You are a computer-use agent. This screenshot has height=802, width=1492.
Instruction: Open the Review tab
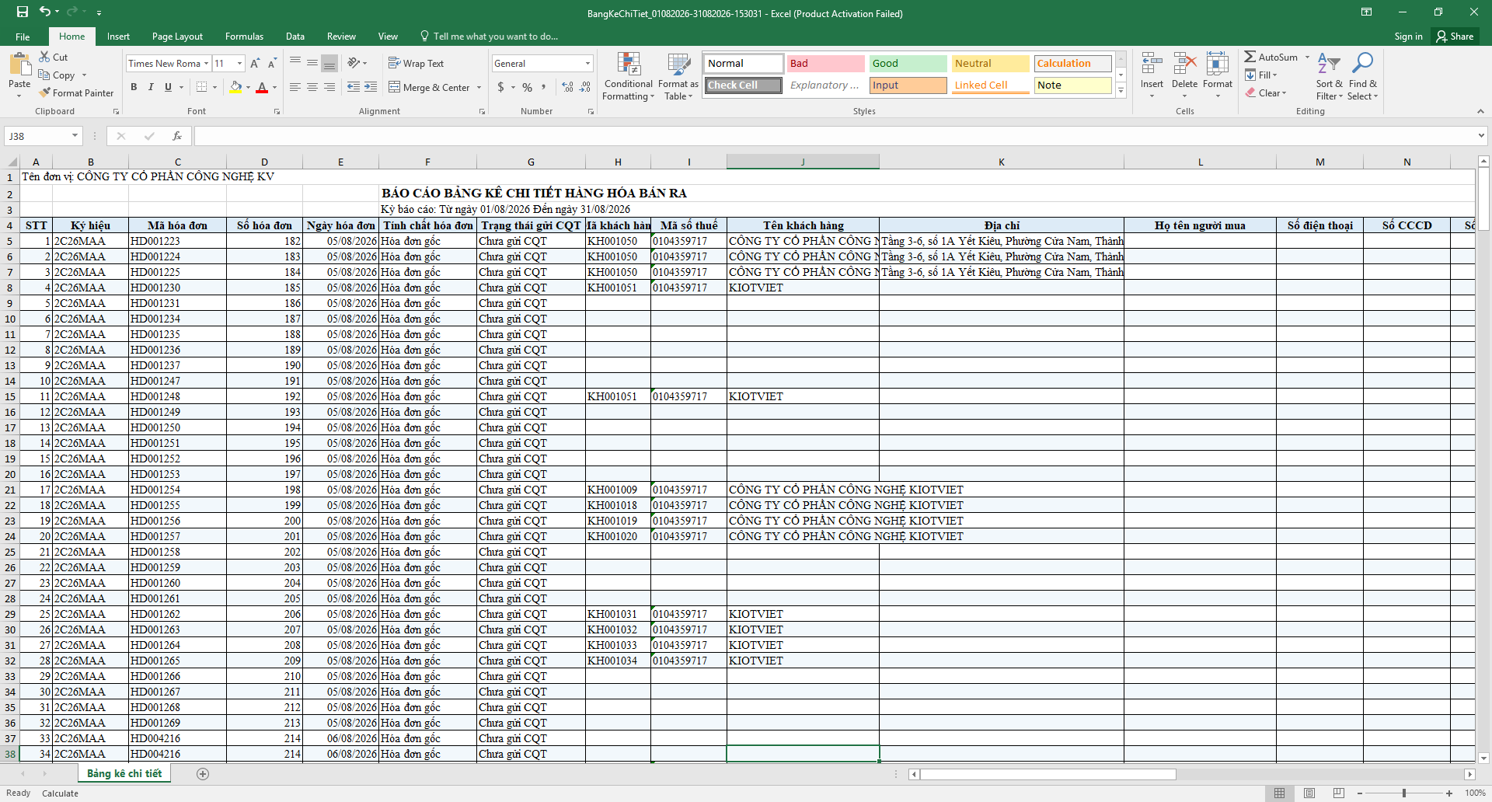341,37
